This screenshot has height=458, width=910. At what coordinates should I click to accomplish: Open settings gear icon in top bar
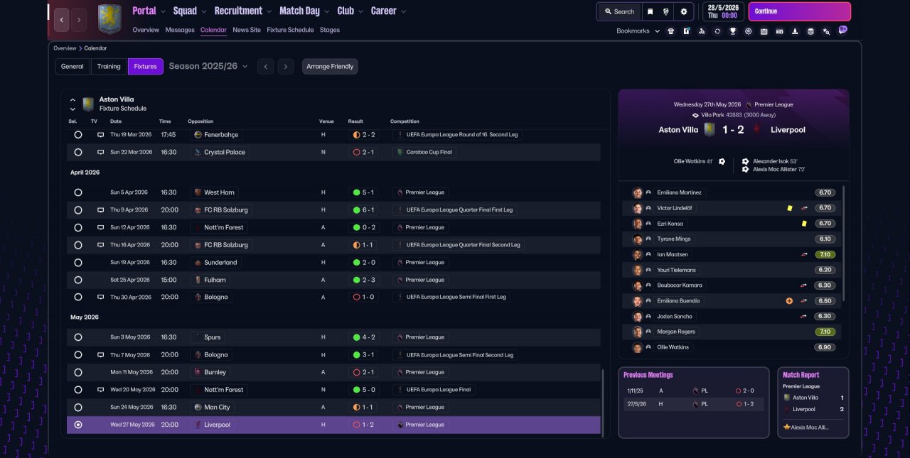(x=684, y=11)
